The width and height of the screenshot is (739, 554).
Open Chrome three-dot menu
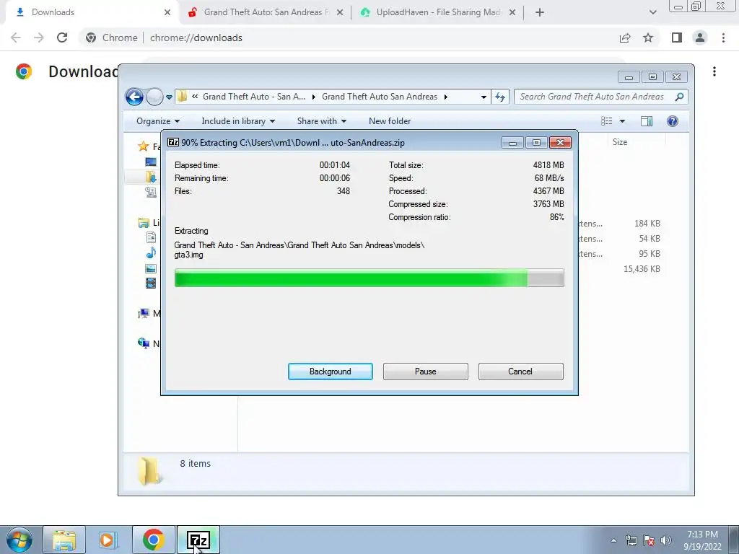tap(723, 38)
